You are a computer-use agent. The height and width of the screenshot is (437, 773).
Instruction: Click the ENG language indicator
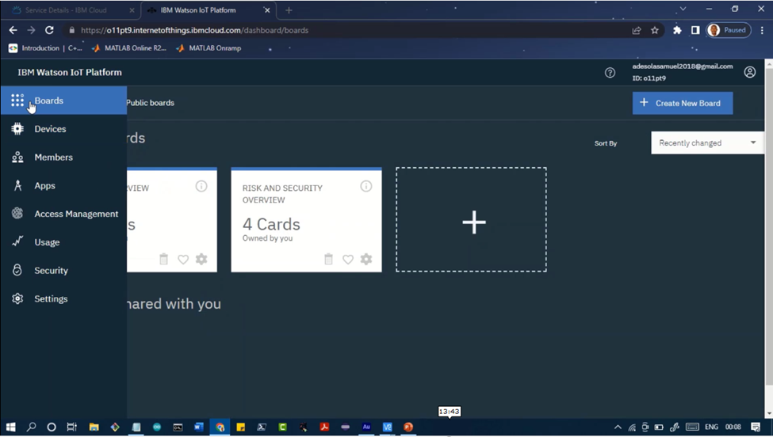[x=711, y=427]
